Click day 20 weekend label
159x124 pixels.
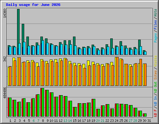click(98, 121)
